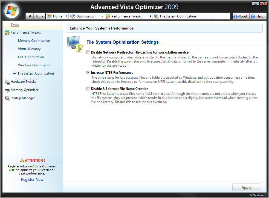
Task: Click the Performance Tweaks breadcrumb icon
Action: 108,16
